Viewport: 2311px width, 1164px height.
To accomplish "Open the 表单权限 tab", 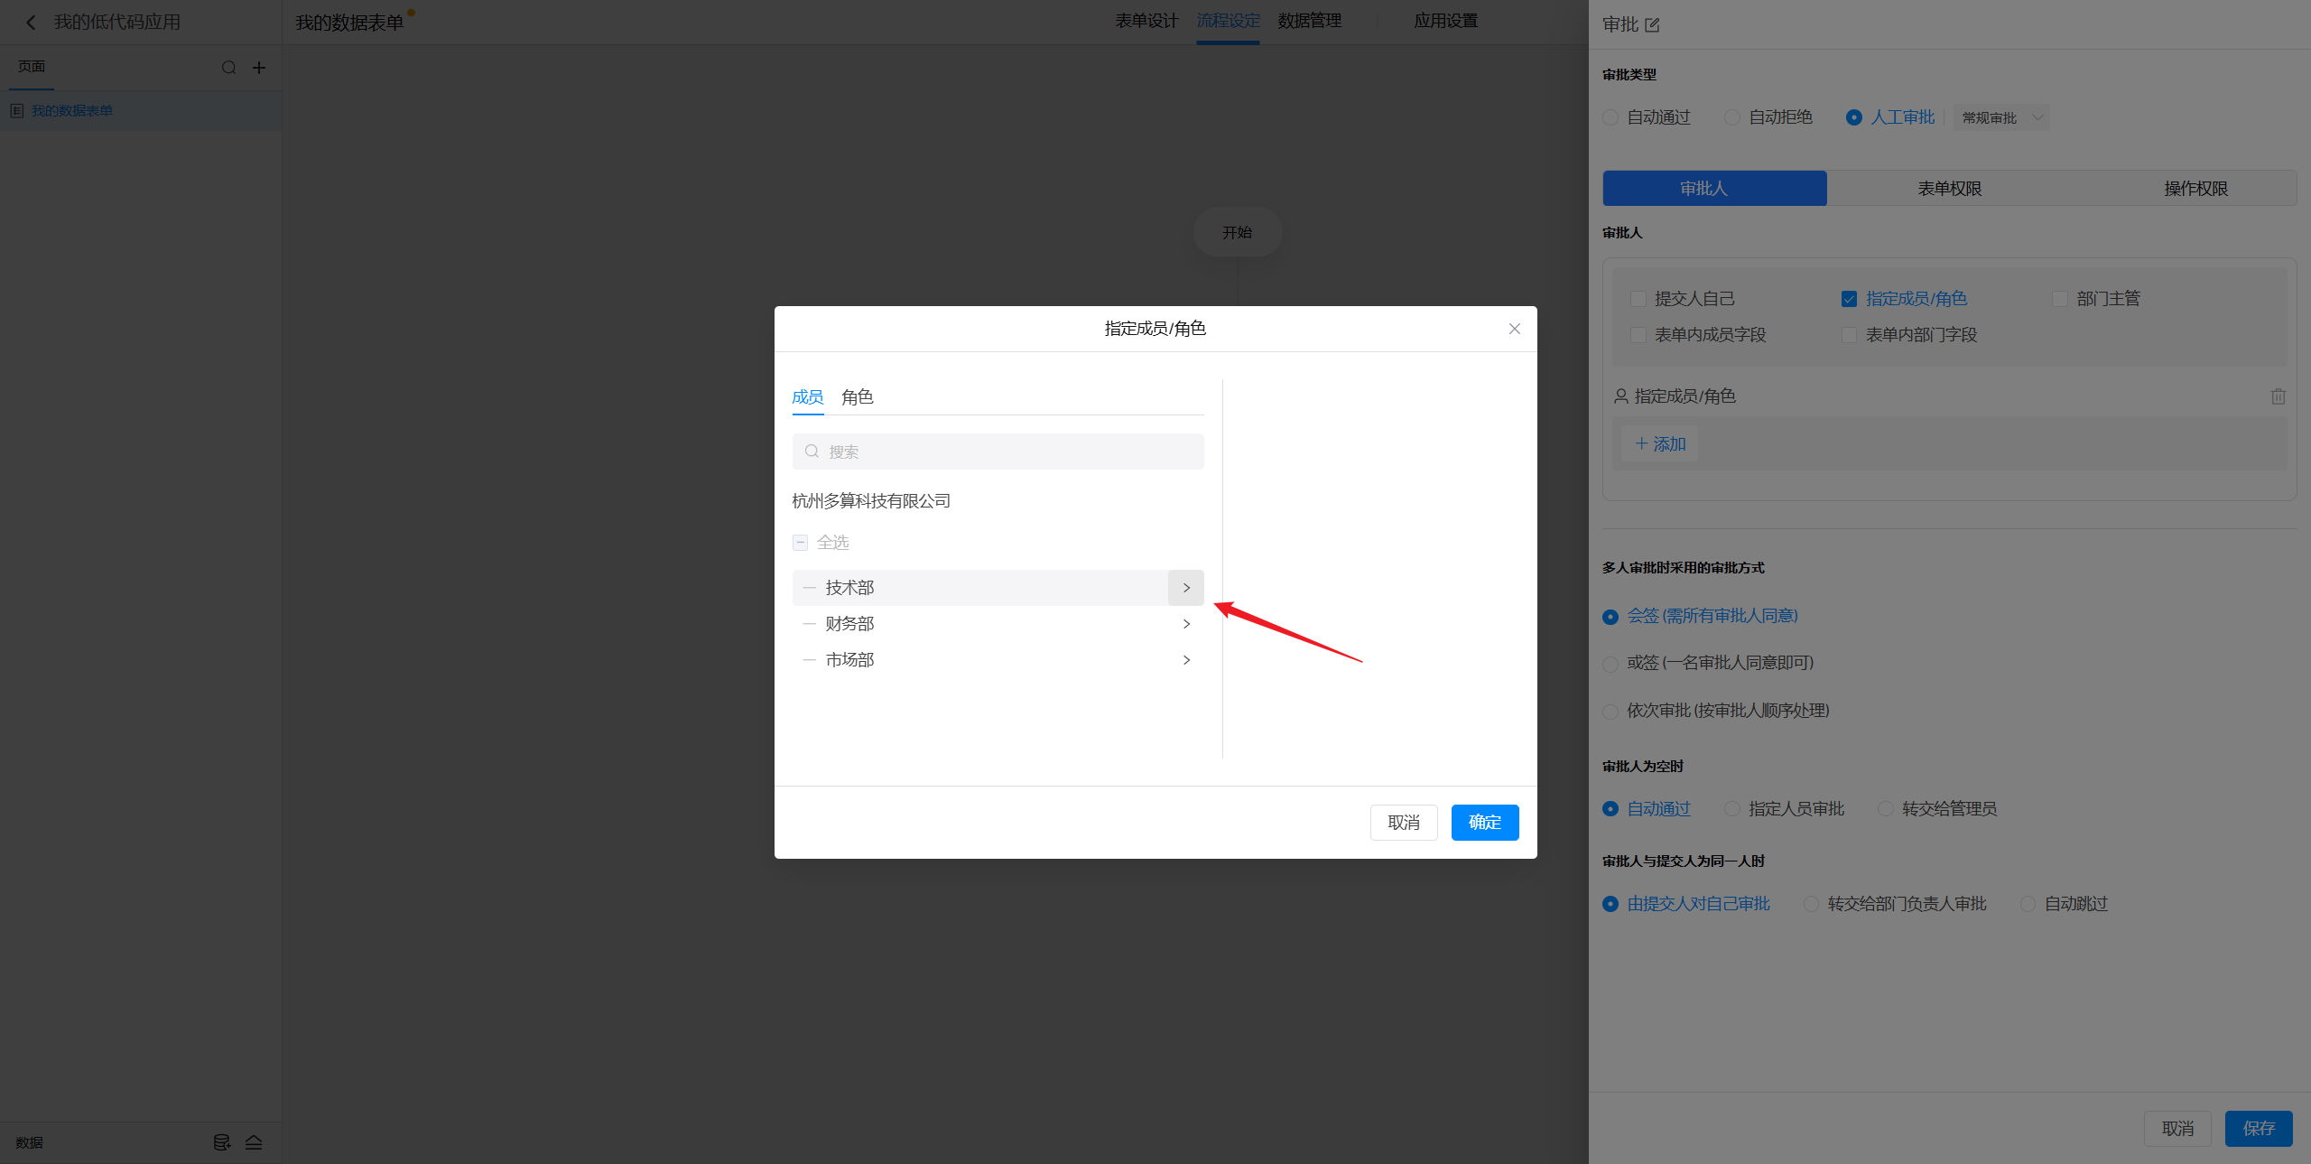I will (1949, 189).
